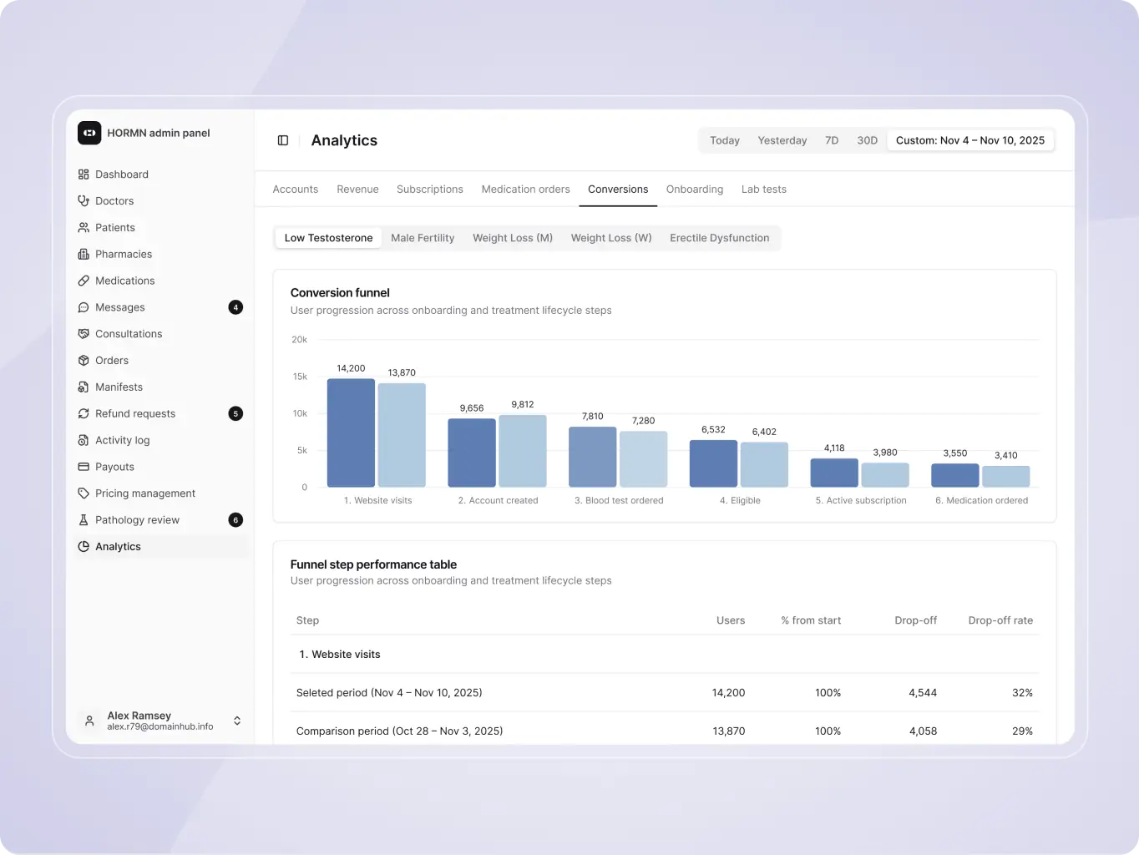Viewport: 1139px width, 855px height.
Task: Click the Payouts card icon
Action: pos(84,467)
